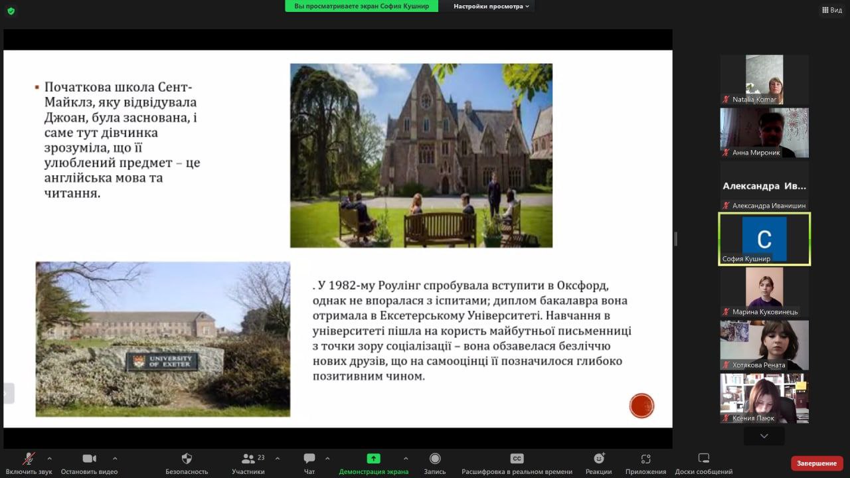Click muted mic icon on Natalia Komar tile

coord(726,100)
